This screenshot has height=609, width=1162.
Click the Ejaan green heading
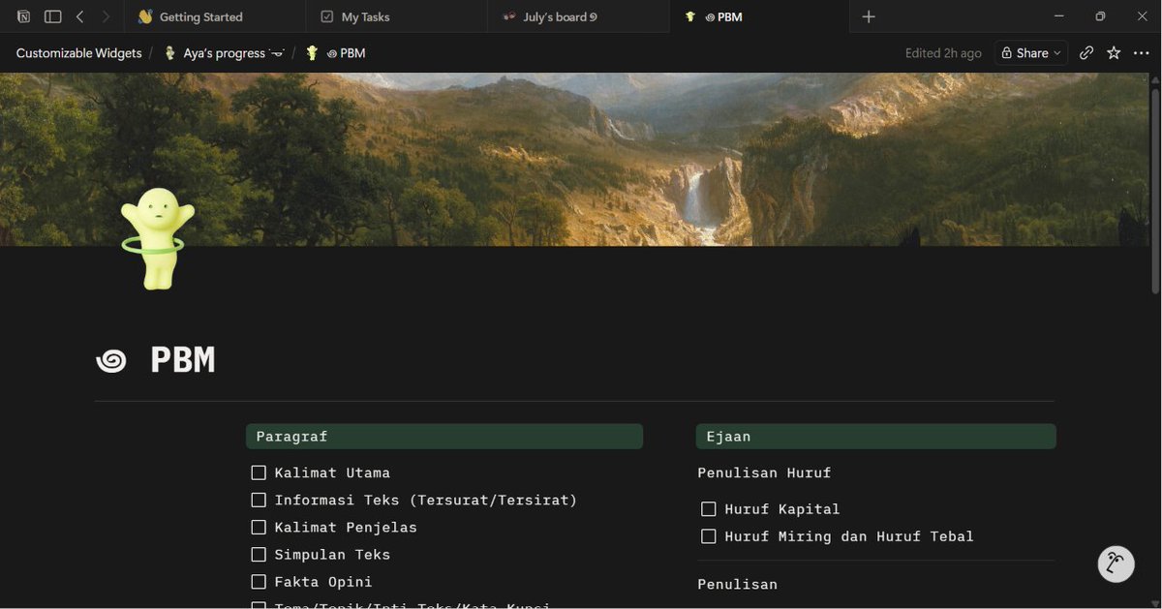click(875, 437)
